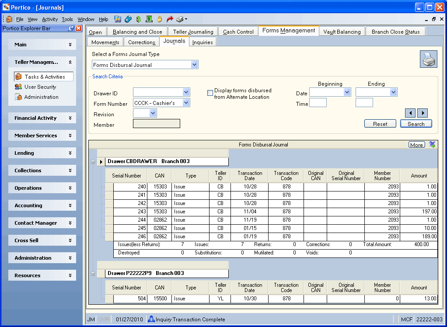
Task: Open the Drawer ID dropdown
Action: pos(186,92)
